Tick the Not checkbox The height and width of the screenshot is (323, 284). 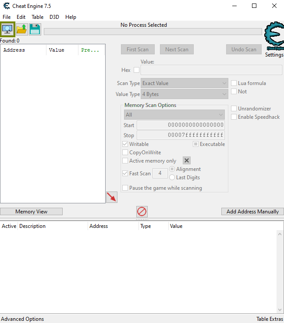234,92
